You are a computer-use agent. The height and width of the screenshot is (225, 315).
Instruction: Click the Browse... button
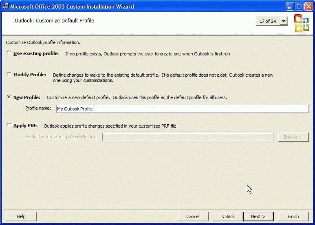[x=293, y=137]
